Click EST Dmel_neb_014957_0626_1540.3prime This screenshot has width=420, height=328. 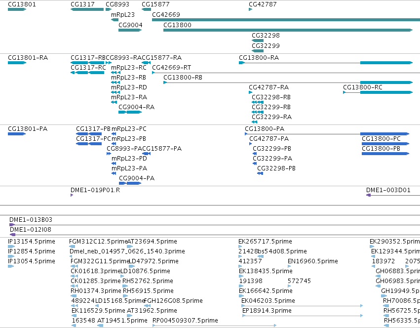click(x=127, y=251)
